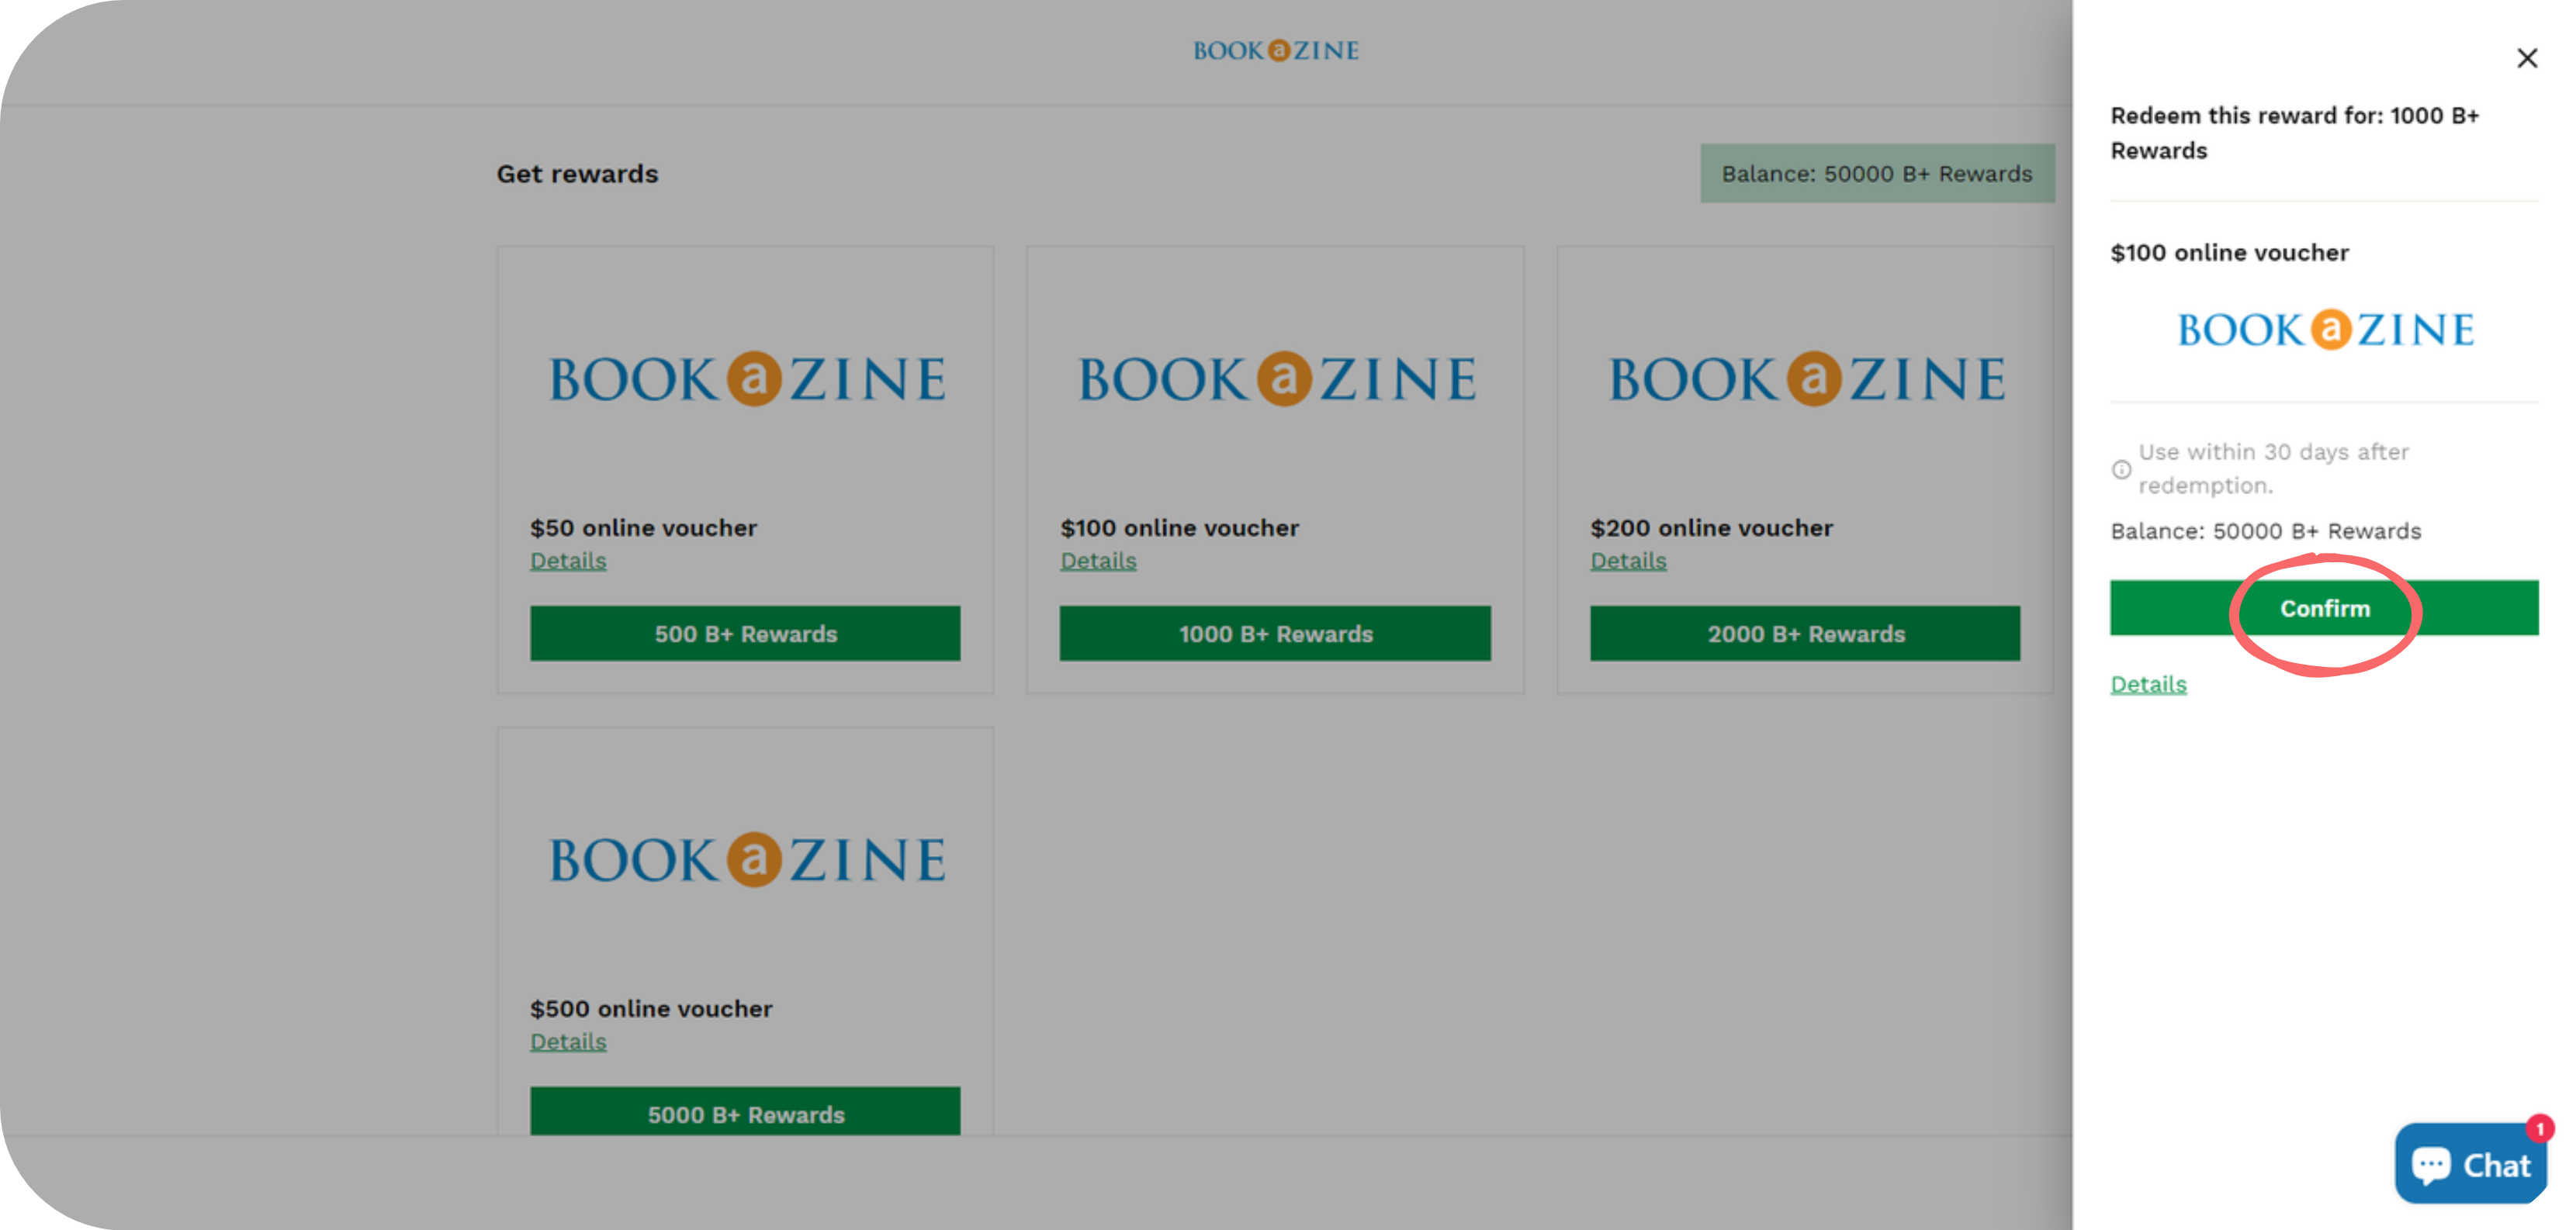The image size is (2576, 1230).
Task: Click the $500 voucher Bookazine image
Action: [746, 859]
